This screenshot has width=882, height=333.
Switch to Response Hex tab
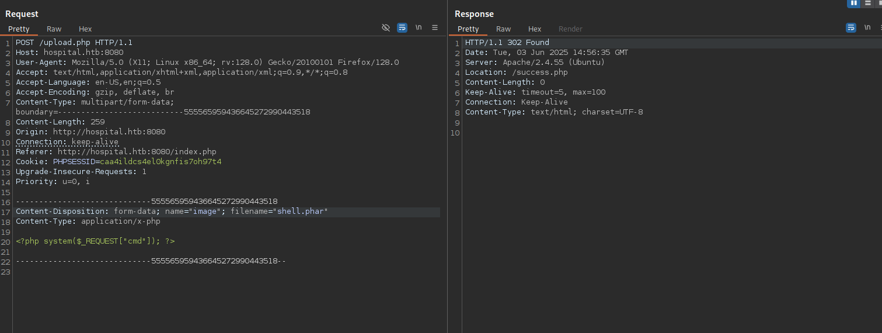535,29
